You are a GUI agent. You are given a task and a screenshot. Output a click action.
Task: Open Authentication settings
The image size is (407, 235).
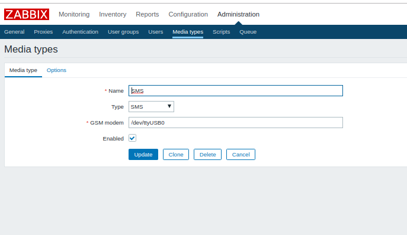pyautogui.click(x=80, y=32)
